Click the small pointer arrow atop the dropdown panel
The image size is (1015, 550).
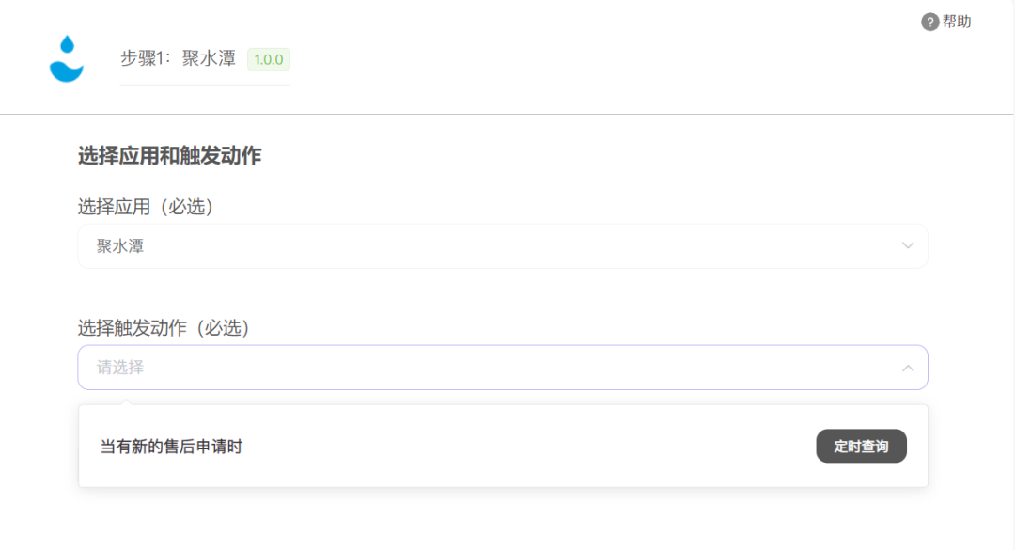click(x=125, y=401)
